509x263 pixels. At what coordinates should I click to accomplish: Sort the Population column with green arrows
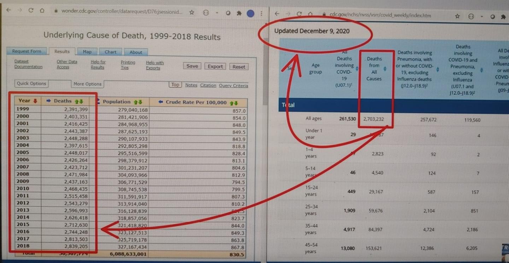pyautogui.click(x=138, y=102)
